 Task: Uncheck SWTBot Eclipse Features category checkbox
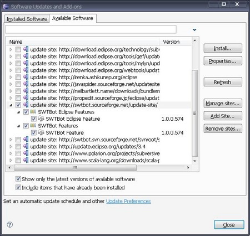26,112
